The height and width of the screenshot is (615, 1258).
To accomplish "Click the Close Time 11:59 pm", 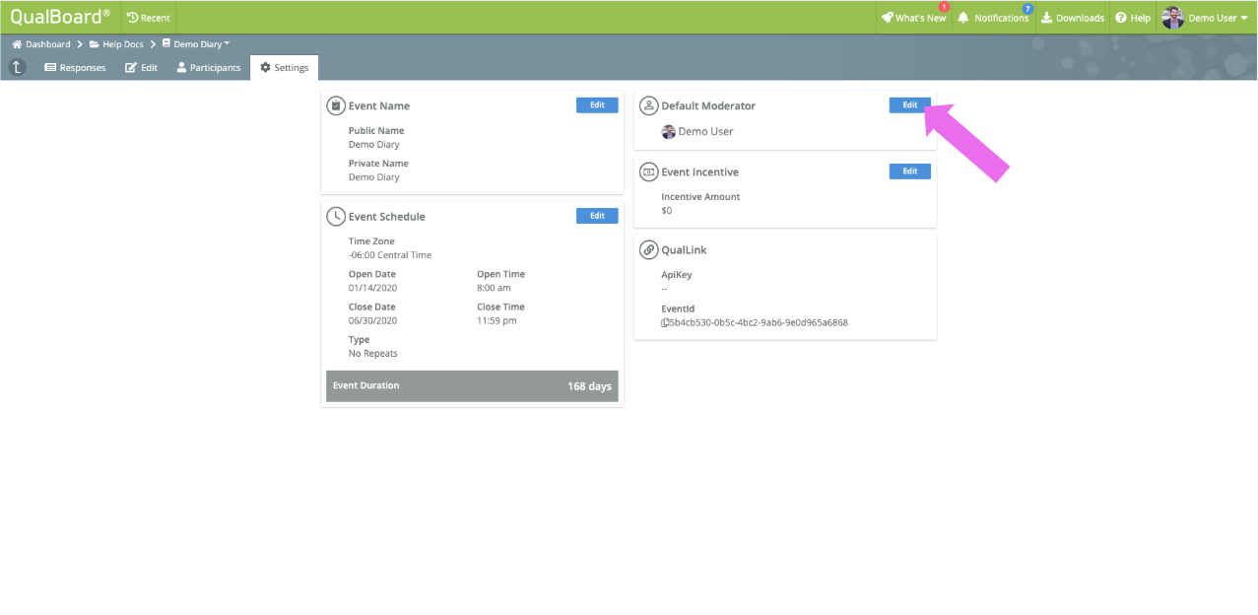I will pyautogui.click(x=497, y=320).
